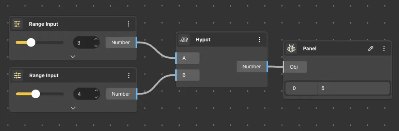Increment the value 4 with the up arrow

point(96,91)
